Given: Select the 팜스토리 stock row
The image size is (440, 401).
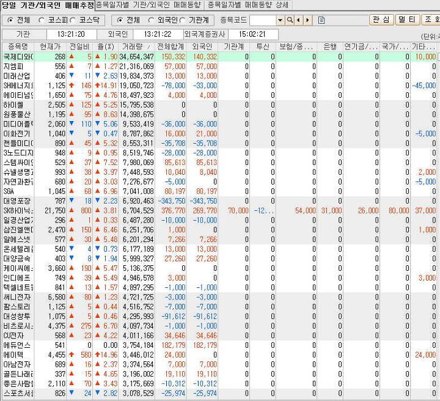Looking at the screenshot, I should [219, 307].
